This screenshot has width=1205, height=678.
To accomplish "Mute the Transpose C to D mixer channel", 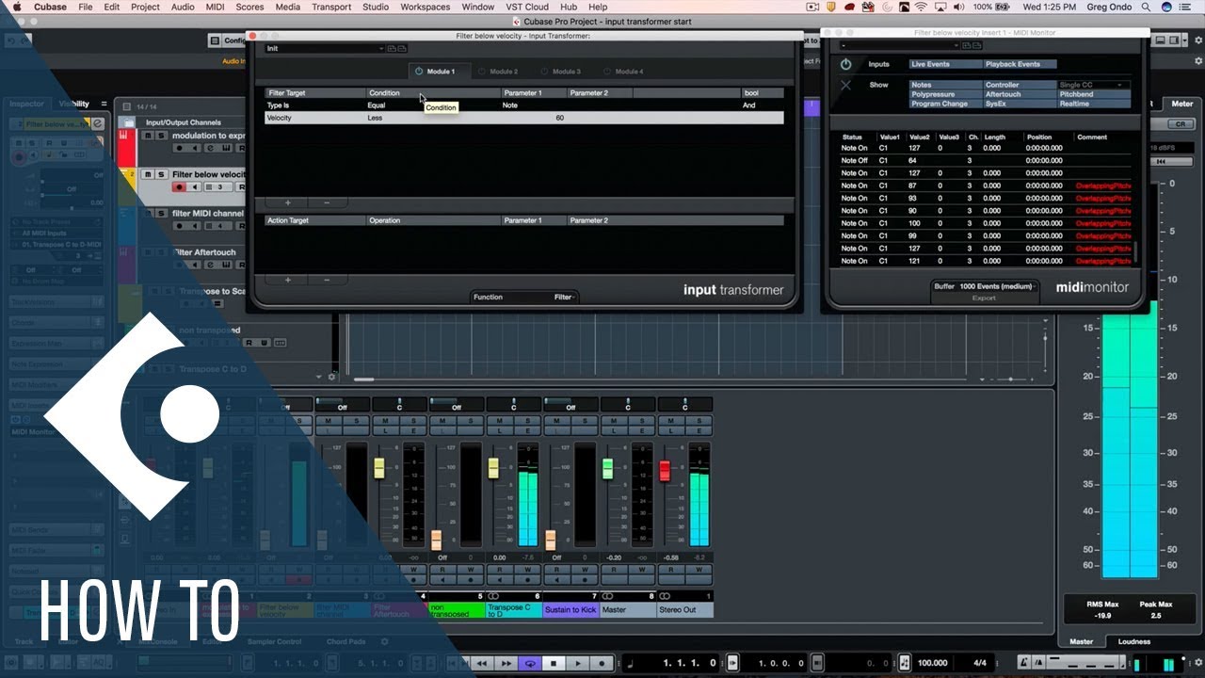I will 502,419.
